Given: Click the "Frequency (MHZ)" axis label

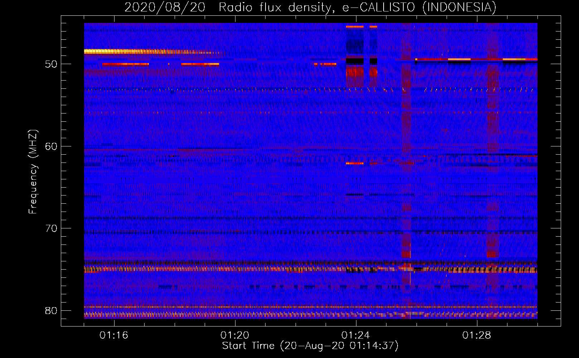Looking at the screenshot, I should [33, 172].
